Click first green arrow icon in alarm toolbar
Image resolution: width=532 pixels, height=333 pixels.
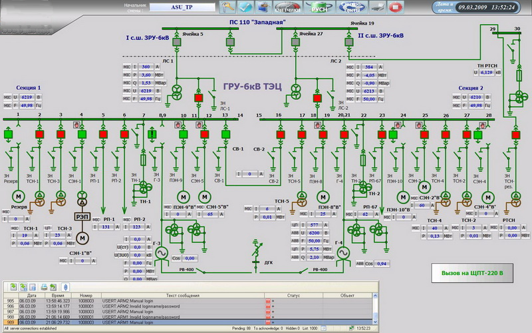(x=13, y=287)
